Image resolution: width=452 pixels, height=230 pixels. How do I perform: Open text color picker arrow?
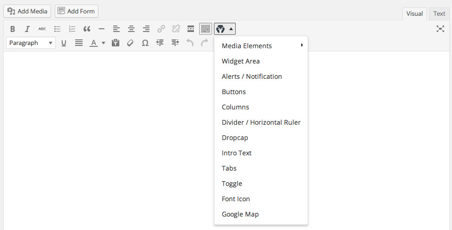coord(103,43)
